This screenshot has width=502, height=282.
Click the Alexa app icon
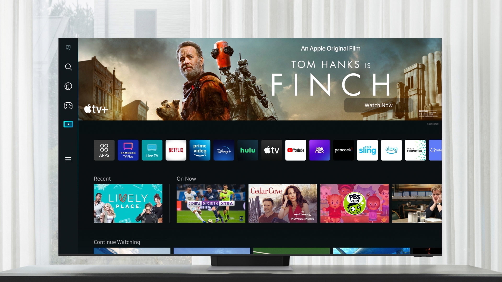391,150
